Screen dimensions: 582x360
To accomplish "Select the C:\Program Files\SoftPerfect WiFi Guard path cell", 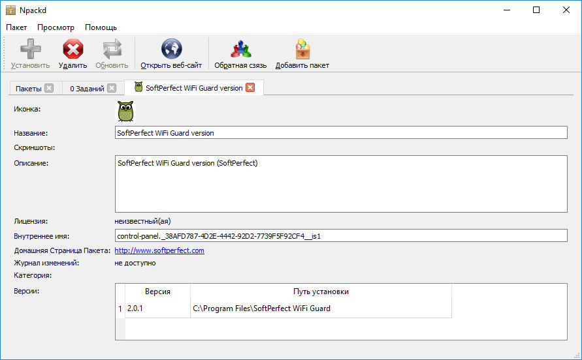I will pos(321,308).
